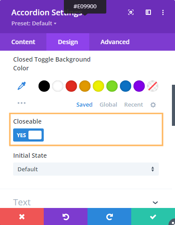Choose the orange #E09900 color swatch
The height and width of the screenshot is (225, 175).
(85, 86)
